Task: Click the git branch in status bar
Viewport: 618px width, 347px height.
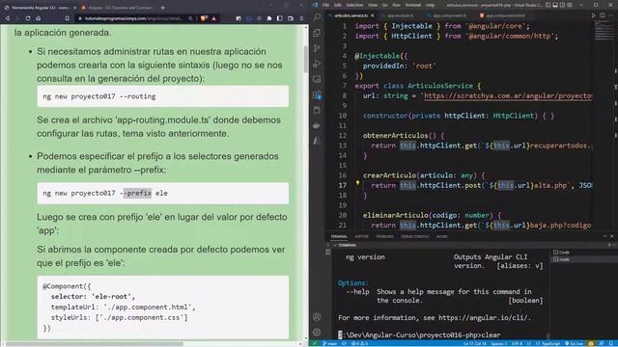Action: click(x=329, y=343)
